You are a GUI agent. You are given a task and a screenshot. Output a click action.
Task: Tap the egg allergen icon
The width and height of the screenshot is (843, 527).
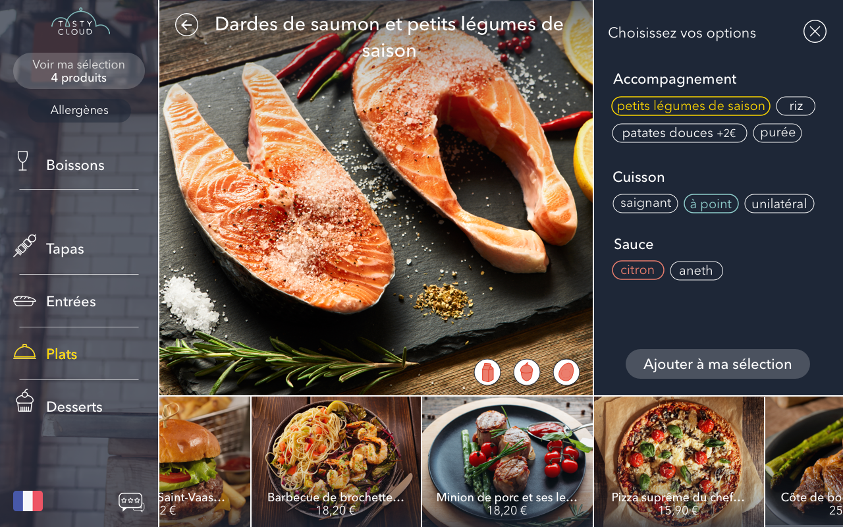pos(566,372)
